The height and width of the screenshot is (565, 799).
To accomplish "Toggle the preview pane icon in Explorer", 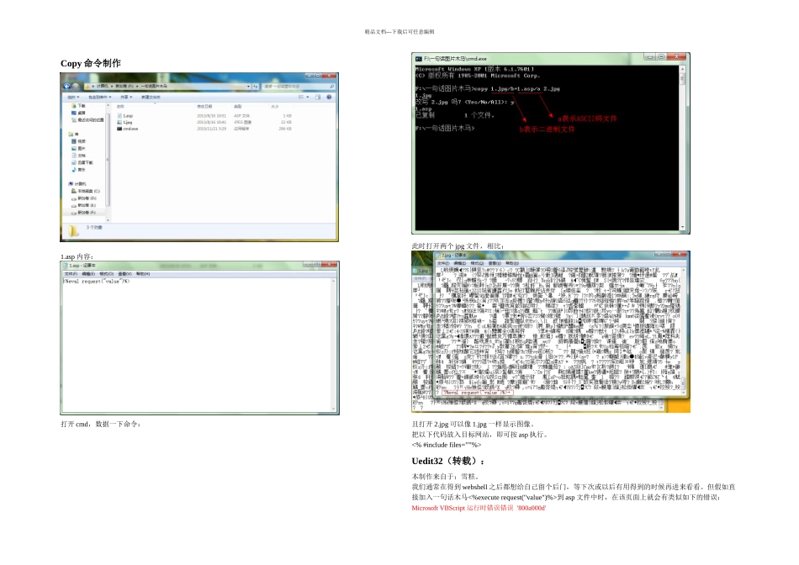I will click(x=318, y=97).
